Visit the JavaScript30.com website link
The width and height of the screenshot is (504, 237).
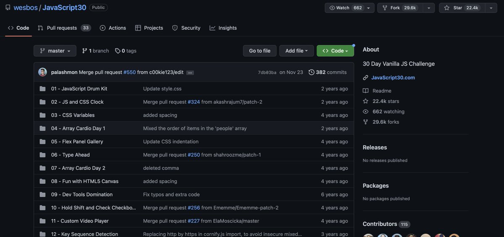[393, 78]
